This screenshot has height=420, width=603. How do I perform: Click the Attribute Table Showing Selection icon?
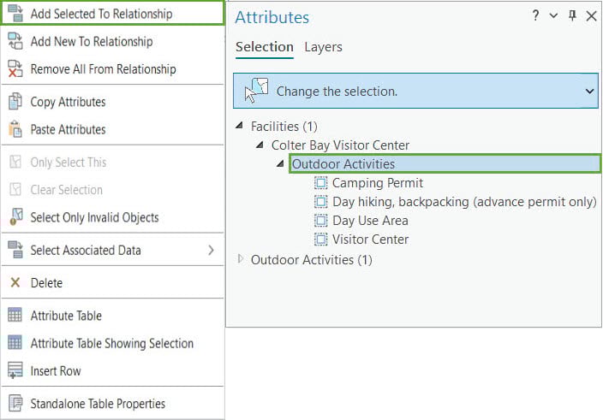click(15, 342)
